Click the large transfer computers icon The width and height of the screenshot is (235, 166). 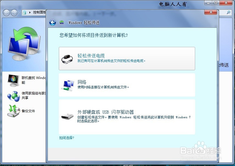(x=24, y=43)
